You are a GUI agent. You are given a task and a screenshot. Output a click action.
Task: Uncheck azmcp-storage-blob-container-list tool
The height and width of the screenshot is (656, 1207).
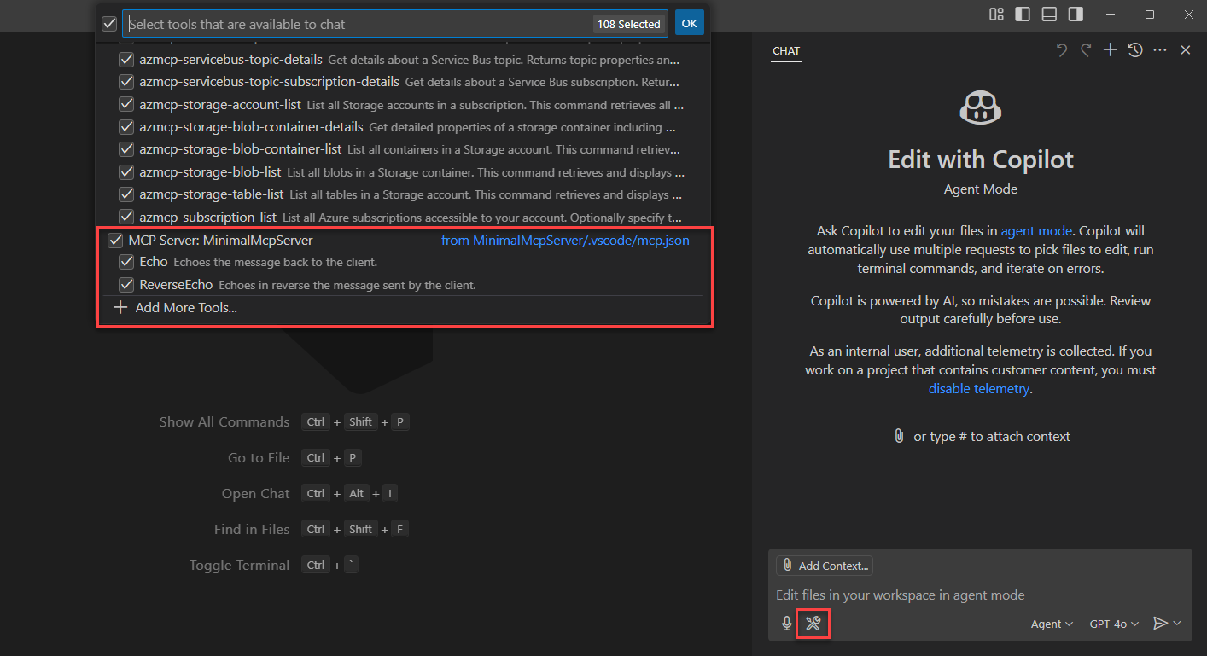[126, 149]
